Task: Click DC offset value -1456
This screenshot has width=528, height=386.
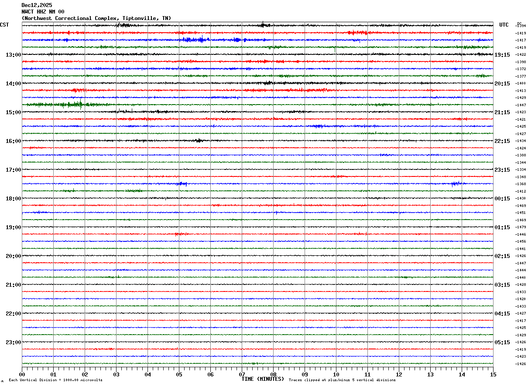Action: pyautogui.click(x=520, y=241)
